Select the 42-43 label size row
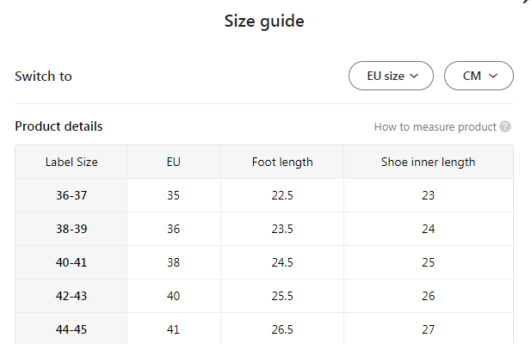 click(x=71, y=296)
